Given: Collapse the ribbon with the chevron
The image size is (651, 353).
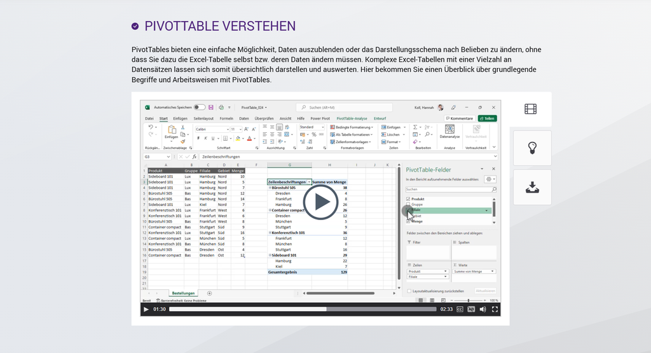Looking at the screenshot, I should [494, 147].
